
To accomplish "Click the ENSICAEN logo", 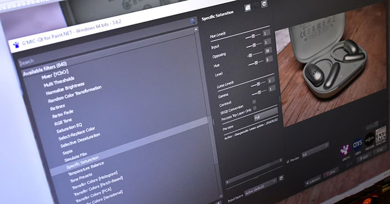I will 381,134.
